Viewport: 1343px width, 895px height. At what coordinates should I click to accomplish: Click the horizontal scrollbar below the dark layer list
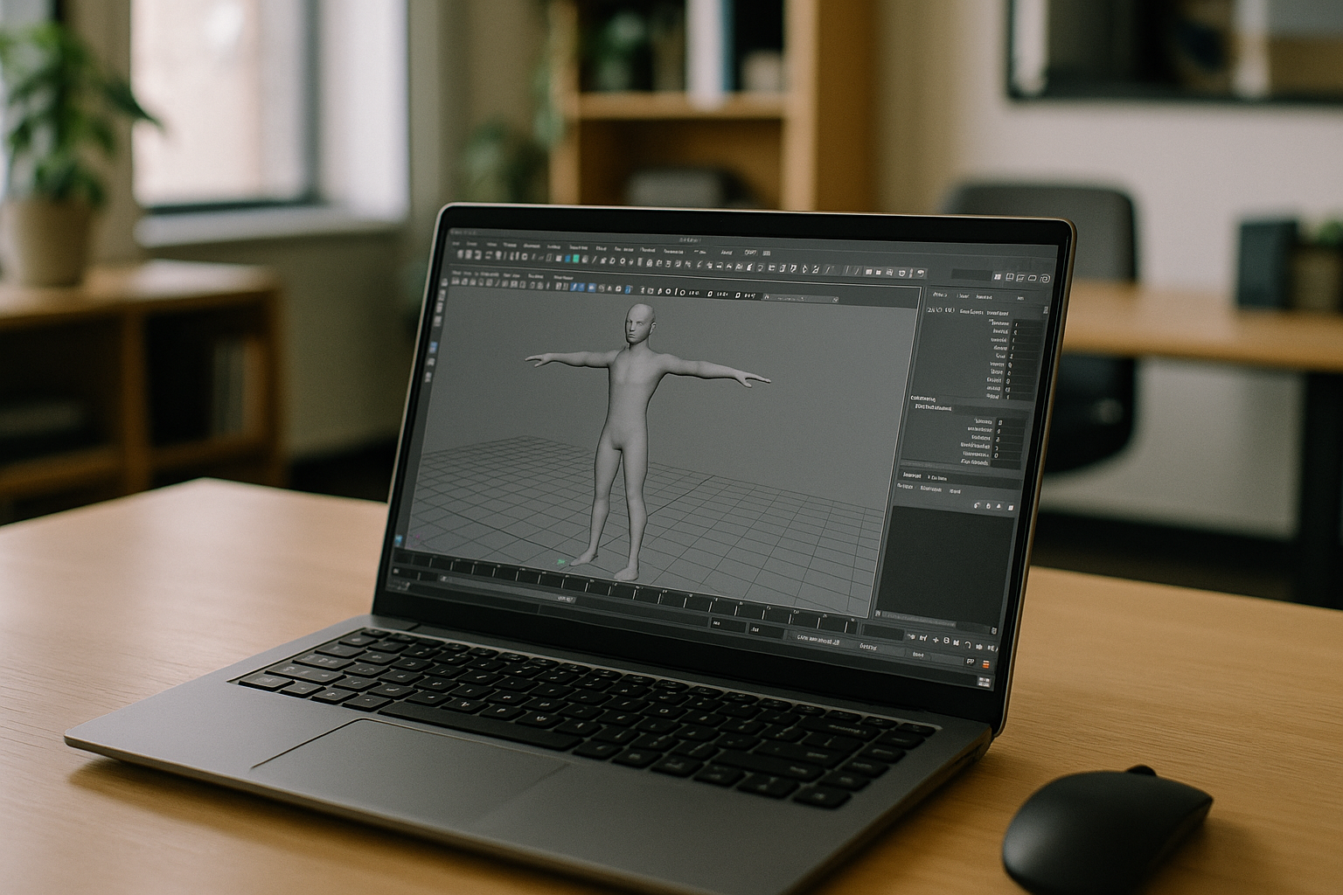[936, 621]
